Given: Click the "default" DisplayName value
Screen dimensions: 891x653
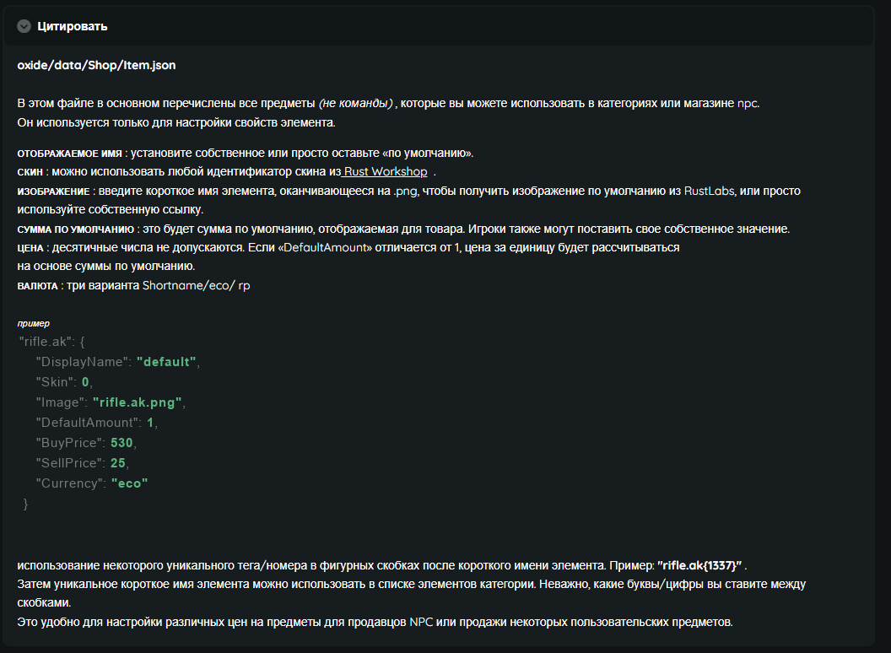Looking at the screenshot, I should (x=166, y=361).
